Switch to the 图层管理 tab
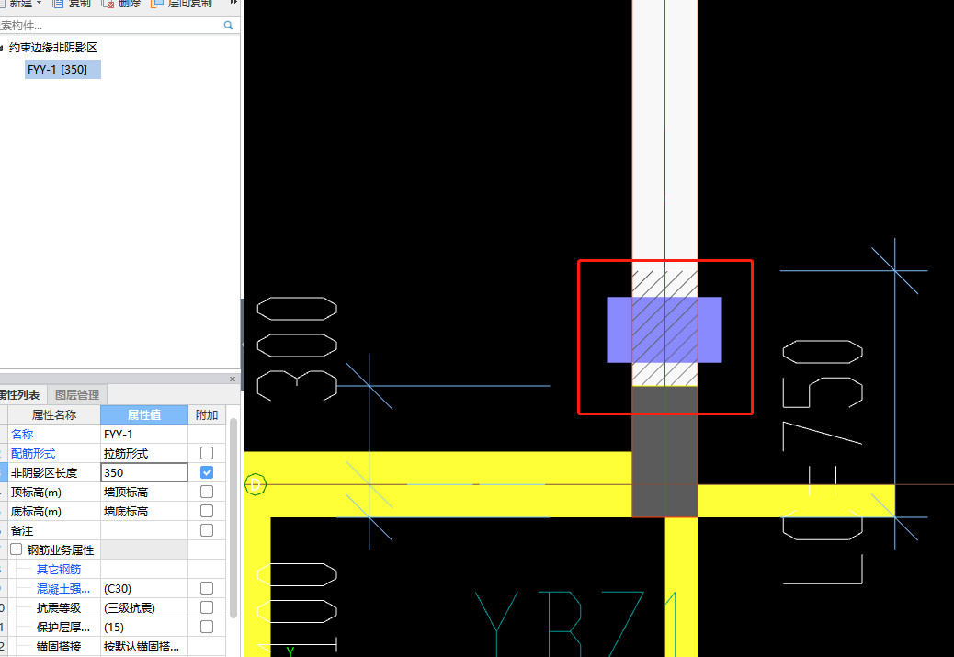The height and width of the screenshot is (657, 954). coord(76,395)
